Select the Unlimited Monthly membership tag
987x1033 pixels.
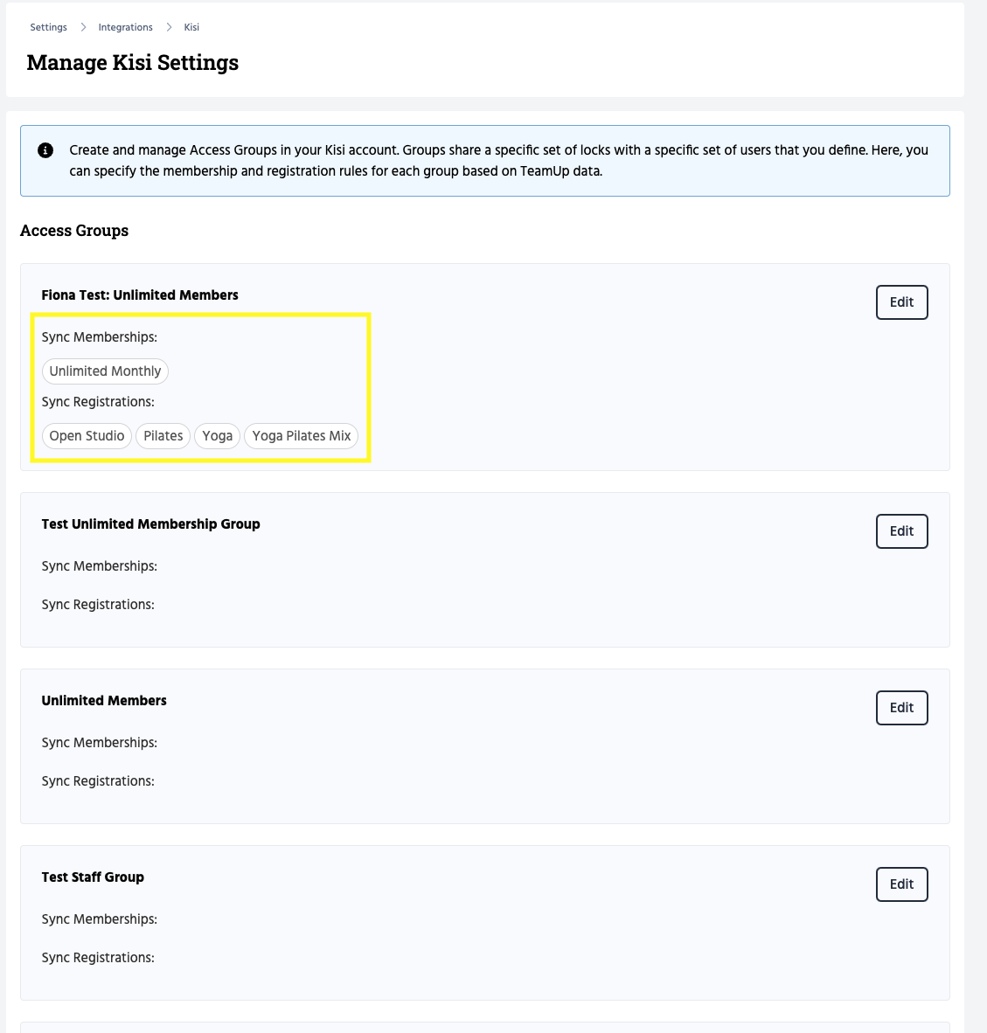[x=105, y=371]
